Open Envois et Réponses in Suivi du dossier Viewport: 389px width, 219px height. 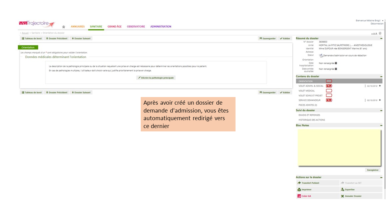(309, 115)
